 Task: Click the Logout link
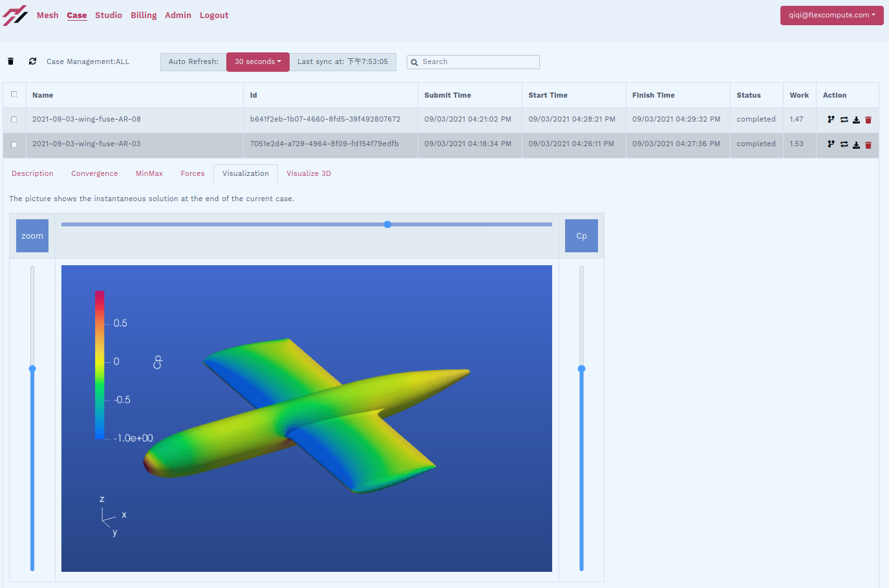(214, 16)
